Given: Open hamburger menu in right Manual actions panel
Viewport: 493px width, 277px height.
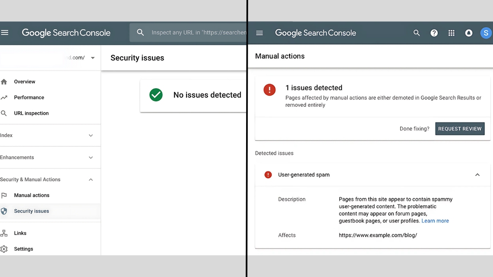Looking at the screenshot, I should coord(259,33).
